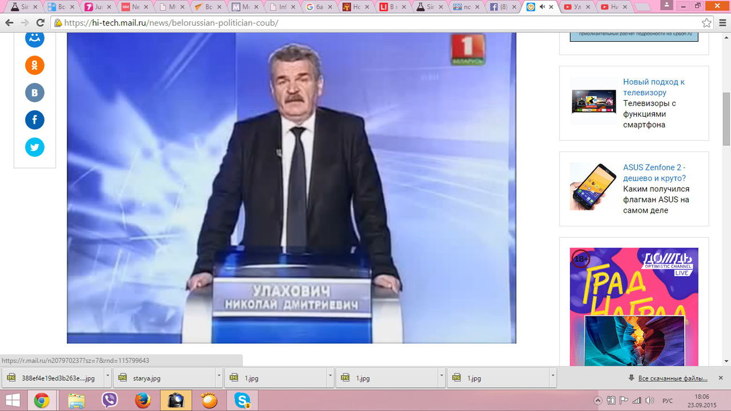
Task: Close the active hi-tech.mail.ru tab
Action: point(551,7)
